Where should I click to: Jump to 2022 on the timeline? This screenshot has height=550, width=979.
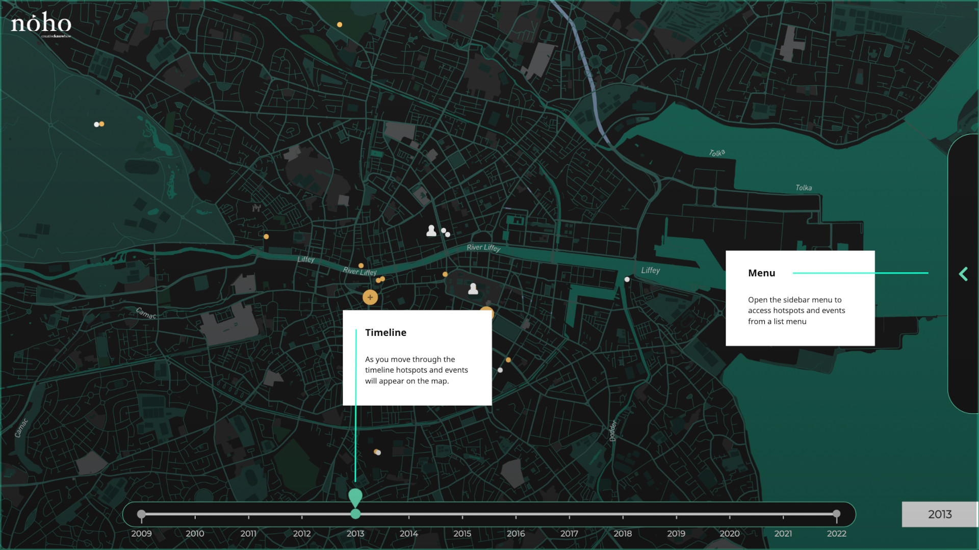[836, 533]
